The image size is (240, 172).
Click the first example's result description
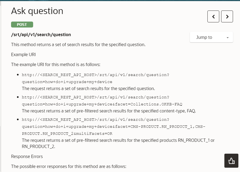tap(88, 88)
